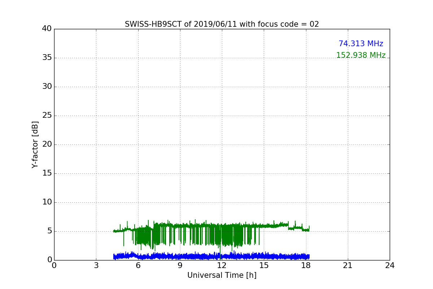The height and width of the screenshot is (289, 433).
Task: Click y-axis tick label 25
Action: click(47, 116)
